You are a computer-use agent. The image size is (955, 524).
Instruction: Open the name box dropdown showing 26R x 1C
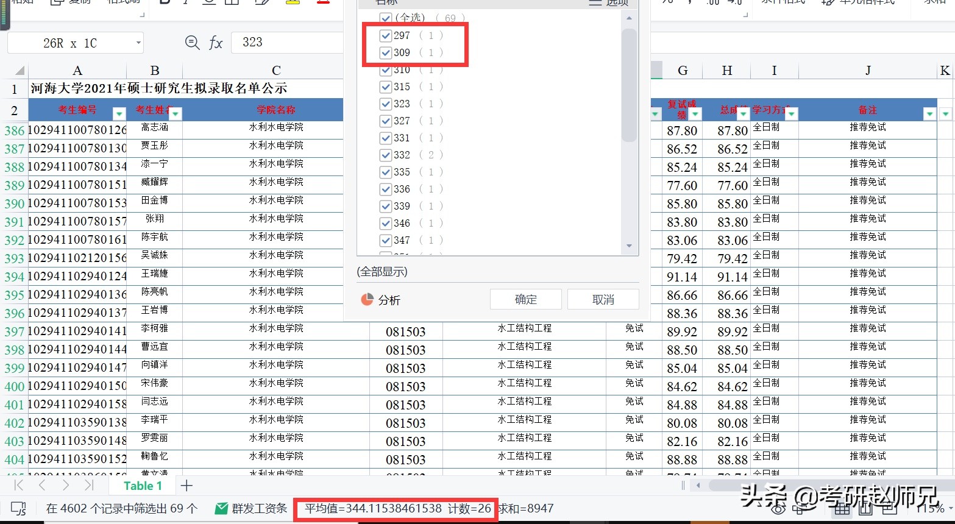[139, 43]
